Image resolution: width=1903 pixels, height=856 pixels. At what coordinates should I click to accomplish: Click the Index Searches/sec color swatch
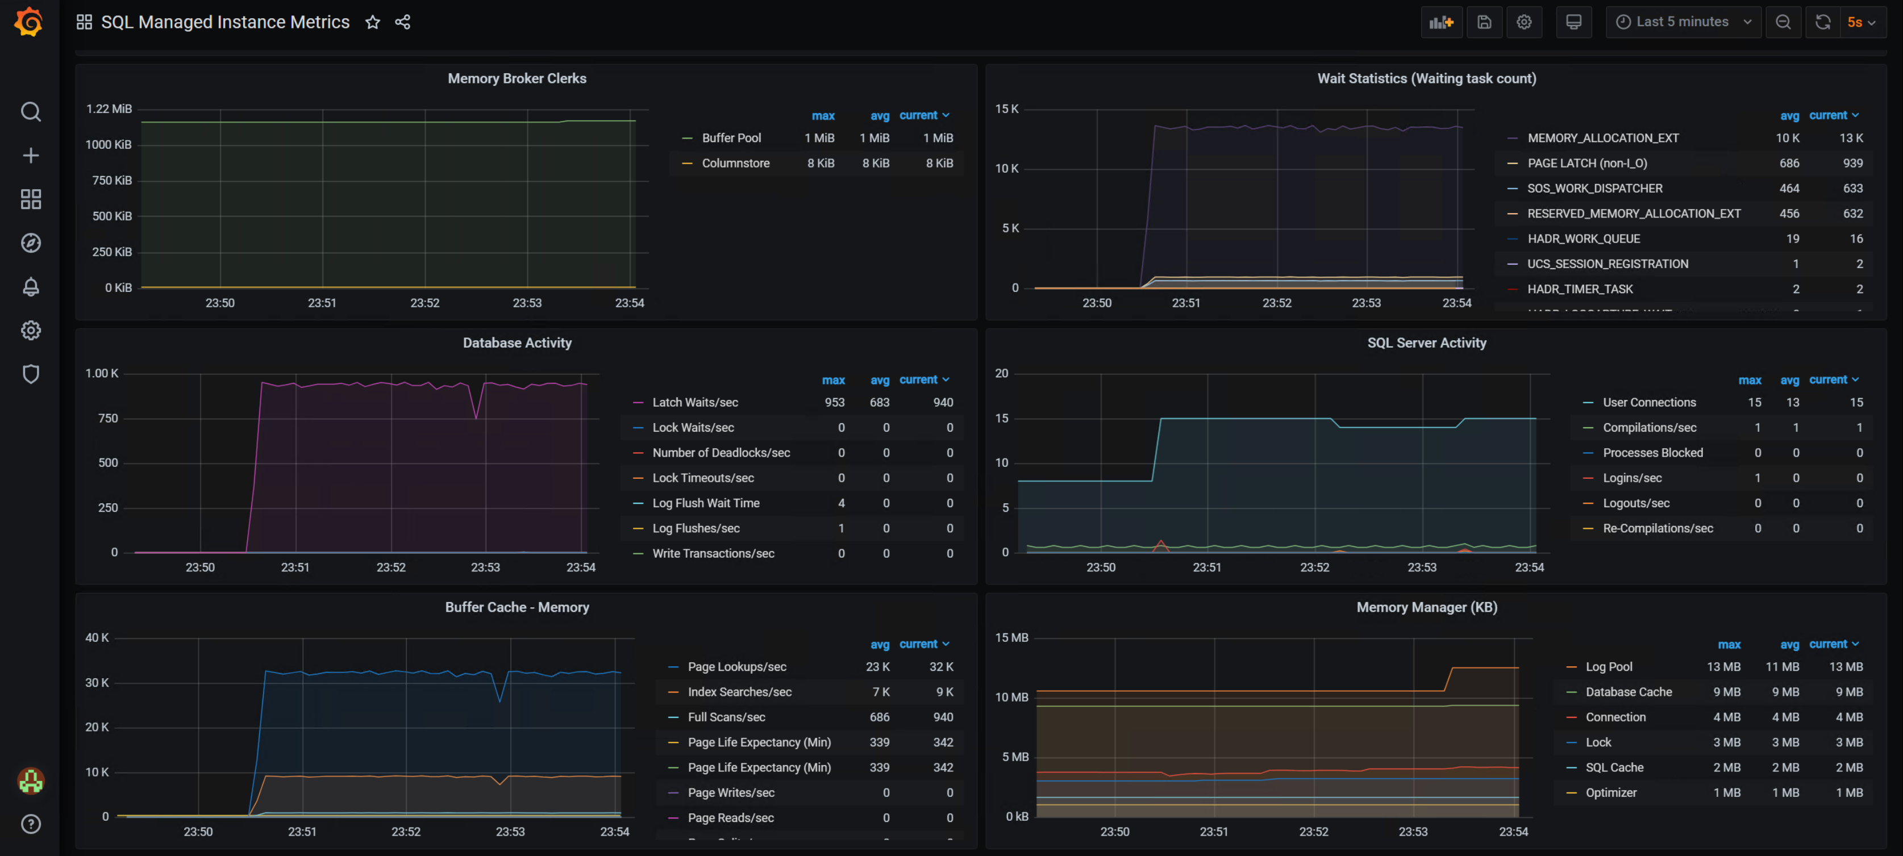pyautogui.click(x=673, y=692)
